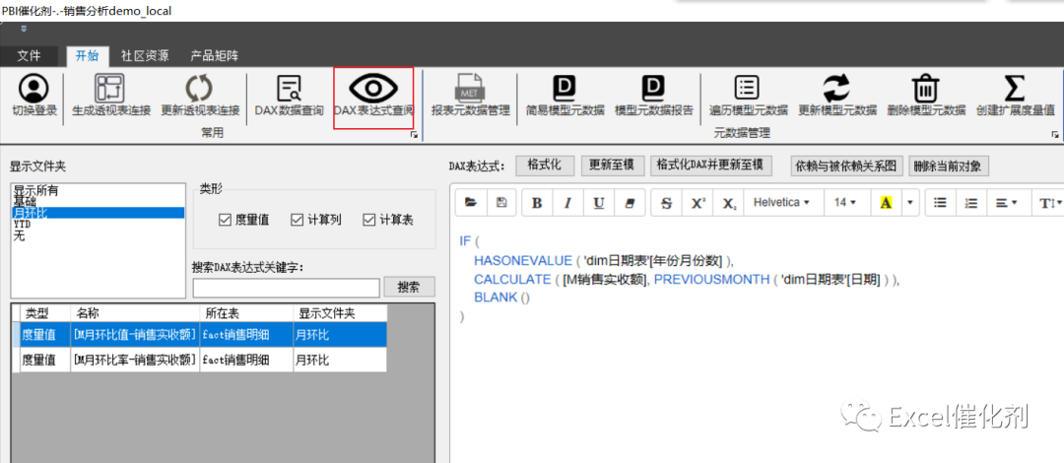This screenshot has height=463, width=1064.
Task: Click the eraser clear-format icon
Action: [x=629, y=202]
